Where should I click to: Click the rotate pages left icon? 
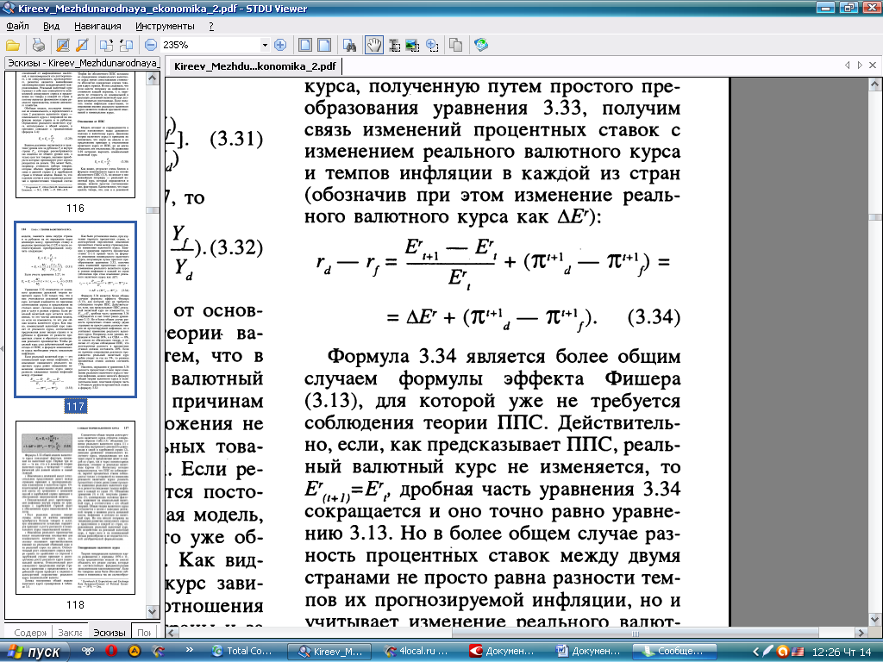(126, 45)
